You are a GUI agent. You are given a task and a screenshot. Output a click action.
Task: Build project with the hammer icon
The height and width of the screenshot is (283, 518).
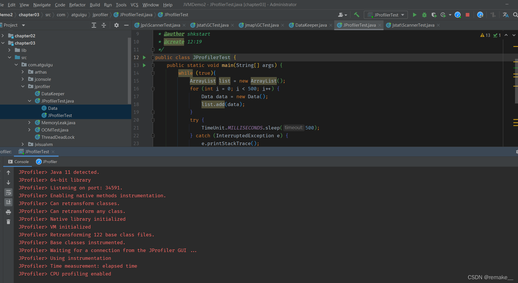[357, 15]
